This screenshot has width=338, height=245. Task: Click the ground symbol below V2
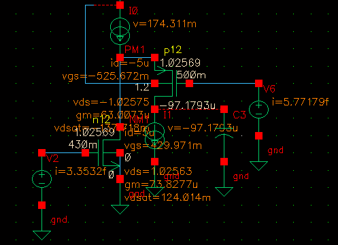(x=41, y=235)
